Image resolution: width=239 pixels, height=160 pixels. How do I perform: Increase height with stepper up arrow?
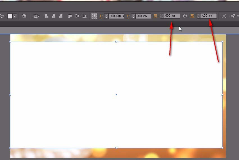(x=199, y=15)
